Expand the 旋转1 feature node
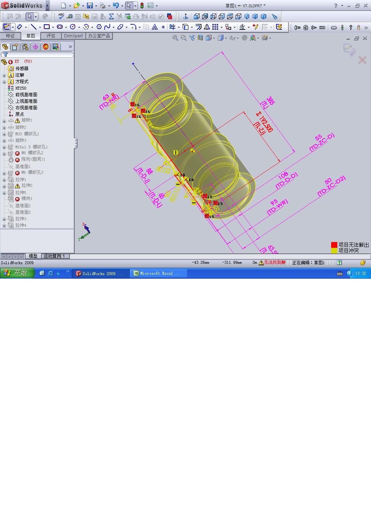The width and height of the screenshot is (371, 508). (x=4, y=121)
